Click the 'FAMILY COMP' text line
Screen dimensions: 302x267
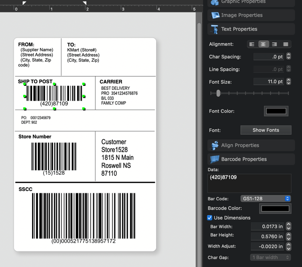(114, 103)
